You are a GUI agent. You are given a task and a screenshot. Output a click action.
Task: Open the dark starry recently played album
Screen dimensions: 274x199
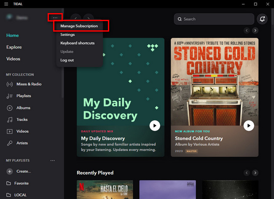230,190
